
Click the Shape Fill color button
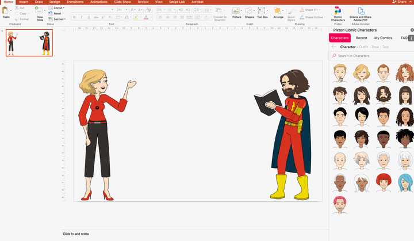point(302,10)
